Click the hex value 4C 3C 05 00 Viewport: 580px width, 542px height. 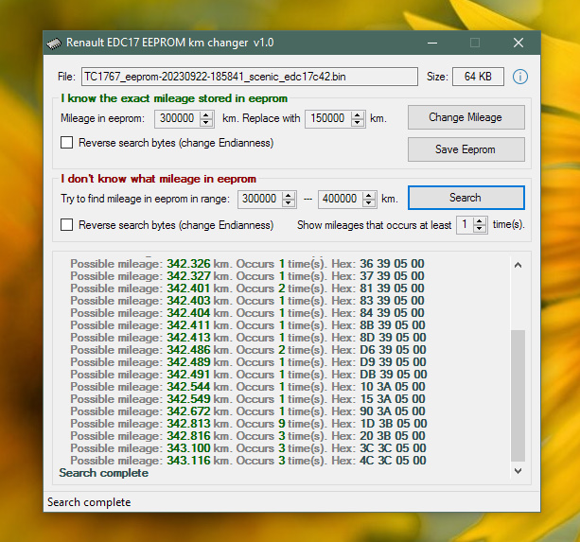pos(393,460)
